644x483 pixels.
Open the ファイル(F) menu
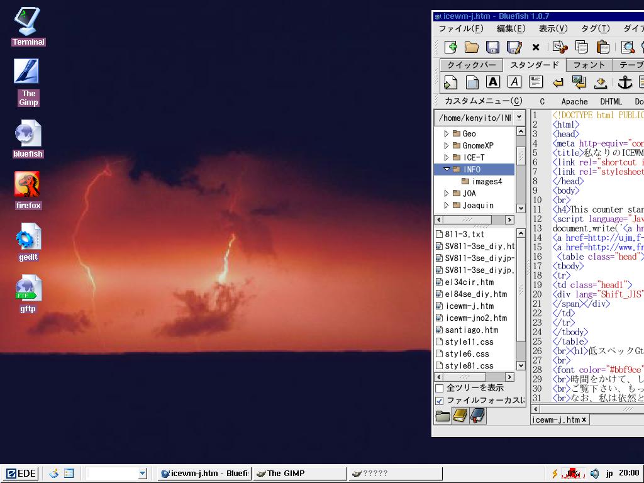pos(460,29)
